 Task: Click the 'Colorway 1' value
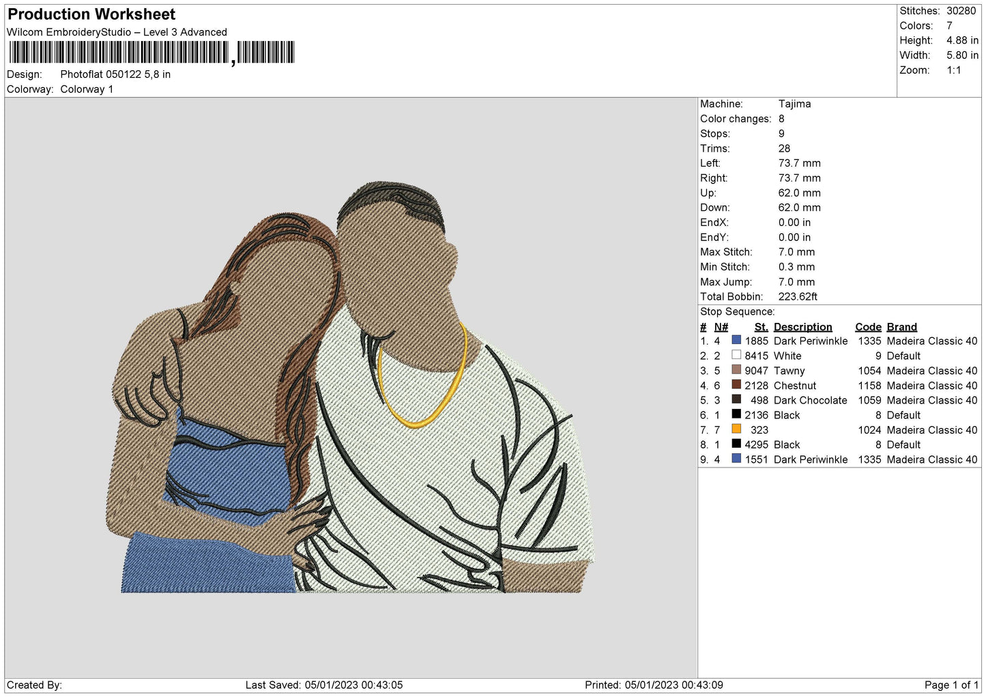[87, 89]
